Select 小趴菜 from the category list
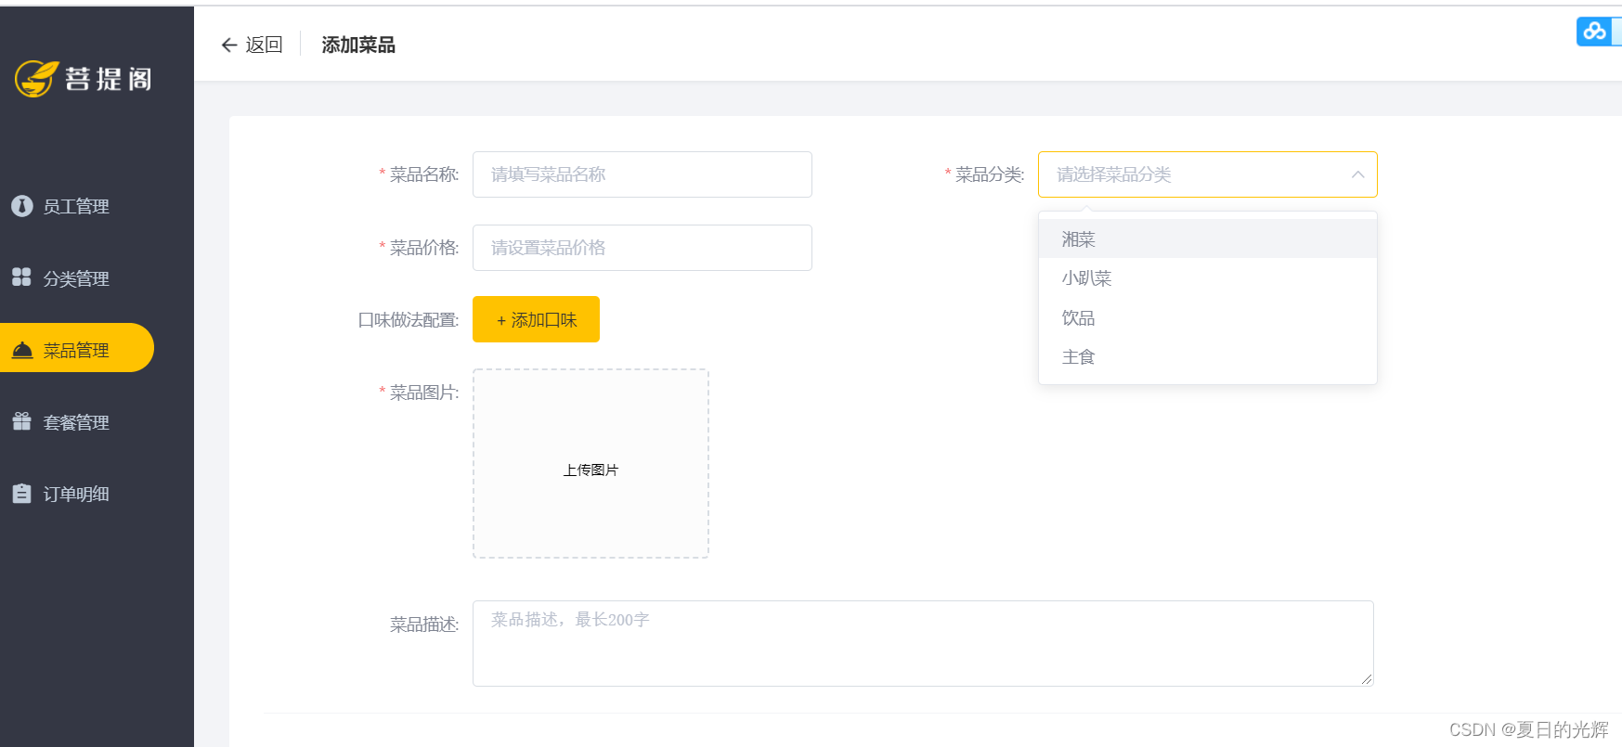The width and height of the screenshot is (1622, 747). pyautogui.click(x=1207, y=278)
